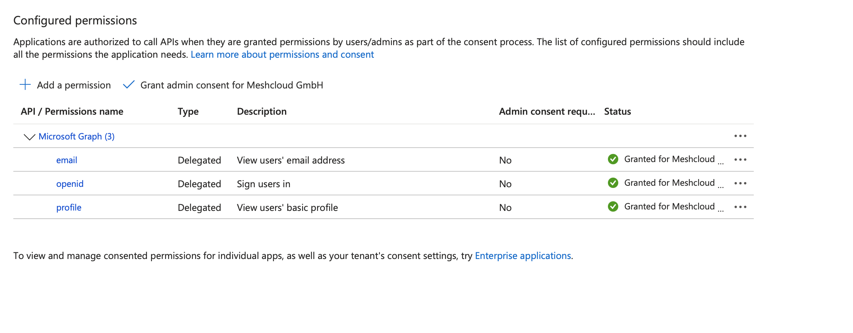Click the checkmark icon before Grant admin consent
Image resolution: width=853 pixels, height=333 pixels.
pos(129,85)
